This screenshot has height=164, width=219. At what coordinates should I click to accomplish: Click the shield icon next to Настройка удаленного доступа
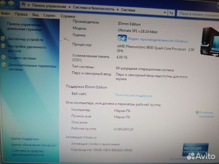tap(3, 46)
